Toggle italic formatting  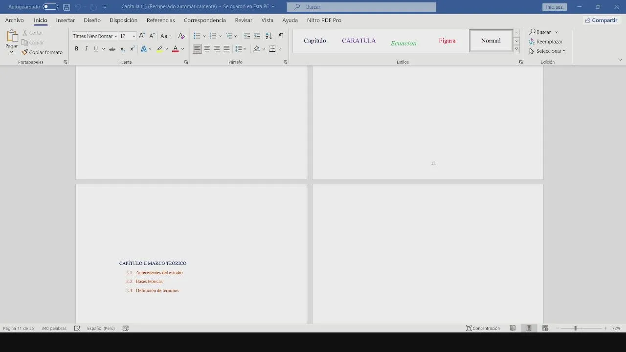(86, 49)
